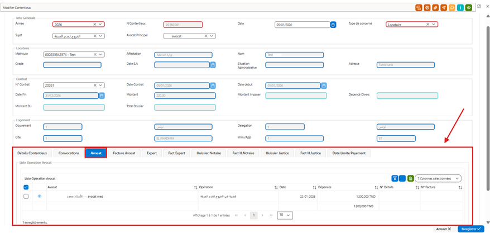Switch to Fact H.Notaire tab
The width and height of the screenshot is (490, 233).
click(x=243, y=153)
